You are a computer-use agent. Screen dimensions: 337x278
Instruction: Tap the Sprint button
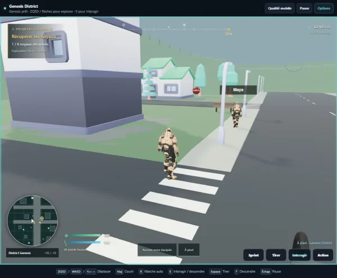point(253,255)
